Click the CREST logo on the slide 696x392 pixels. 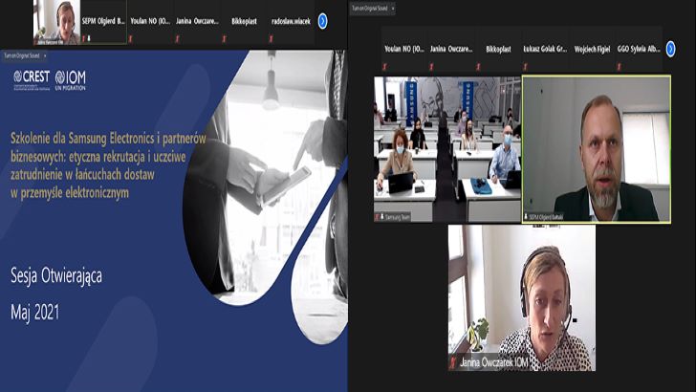click(x=31, y=80)
